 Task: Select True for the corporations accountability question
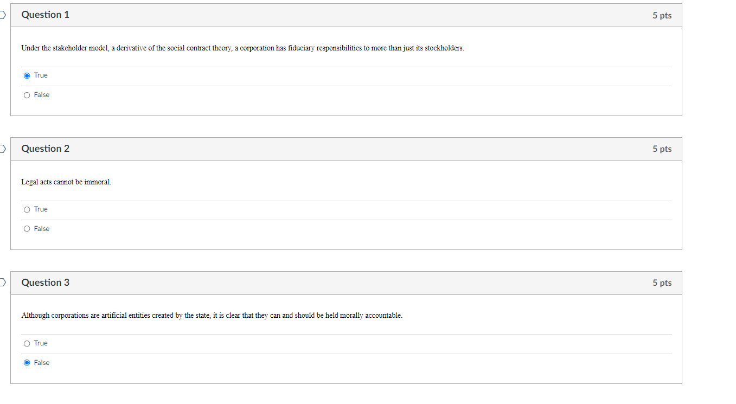[27, 343]
